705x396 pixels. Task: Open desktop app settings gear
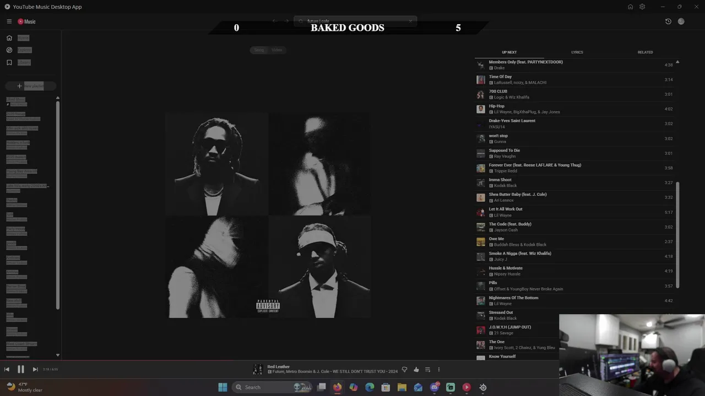(x=642, y=7)
